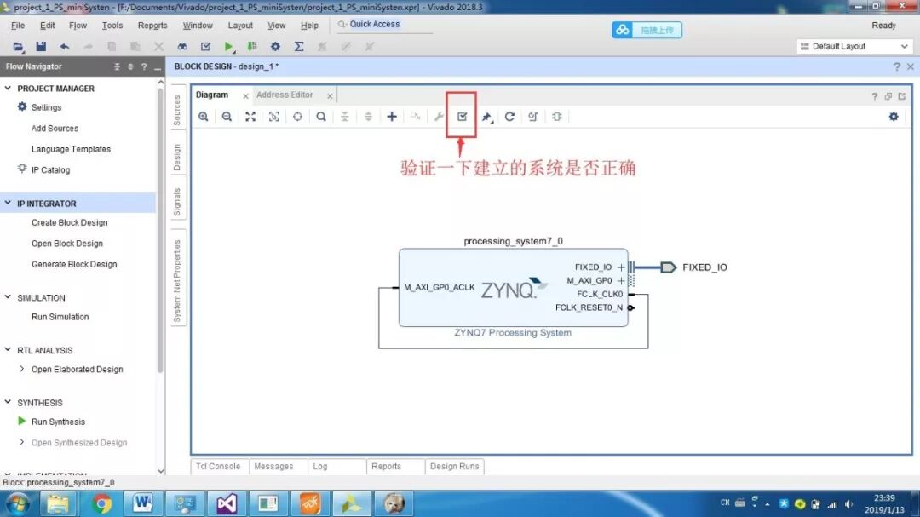Click Generate Block Design

tap(74, 264)
